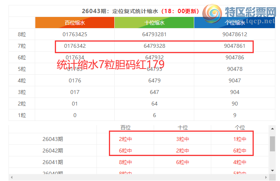Screen dimensions: 280x181
Task: Click the value 90478612 in 8粒 row
Action: click(x=235, y=34)
